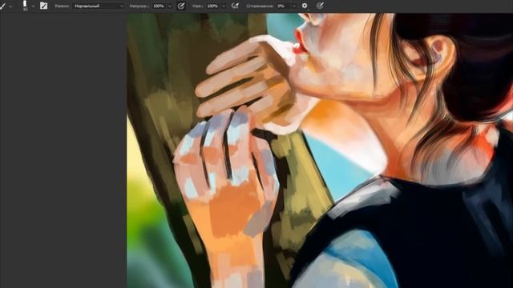Click the flow field showing 100%
The height and width of the screenshot is (288, 513).
click(213, 6)
